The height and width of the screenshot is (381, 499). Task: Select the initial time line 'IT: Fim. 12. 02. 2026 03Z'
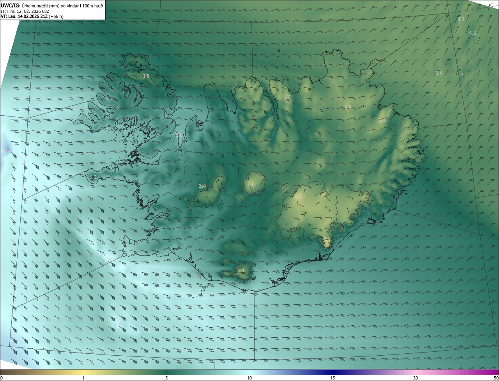[x=25, y=11]
